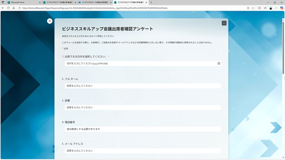Viewport: 285px width, 160px height.
Task: Add this page to favorites star icon
Action: (253, 8)
